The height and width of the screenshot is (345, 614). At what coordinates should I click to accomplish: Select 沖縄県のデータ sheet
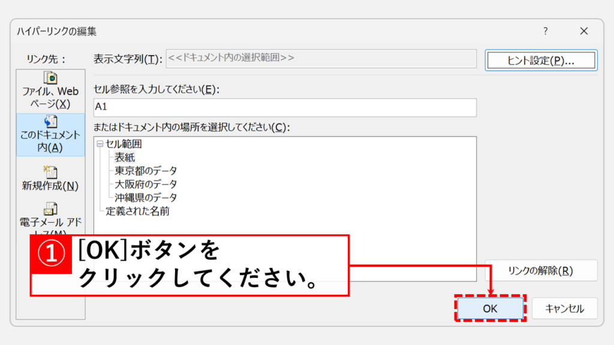coord(146,198)
